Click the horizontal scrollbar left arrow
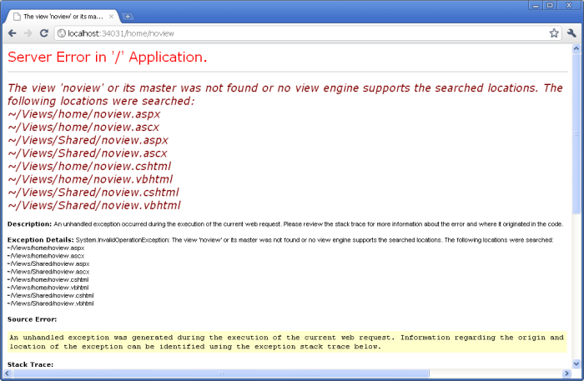Image resolution: width=584 pixels, height=381 pixels. point(5,373)
